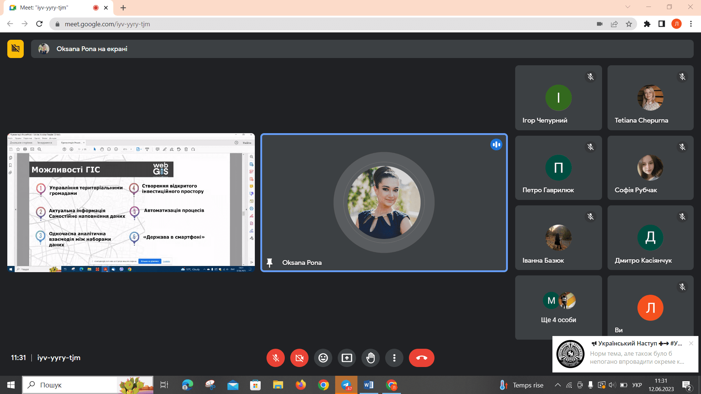Viewport: 701px width, 394px height.
Task: Toggle your microphone on
Action: coord(276,358)
